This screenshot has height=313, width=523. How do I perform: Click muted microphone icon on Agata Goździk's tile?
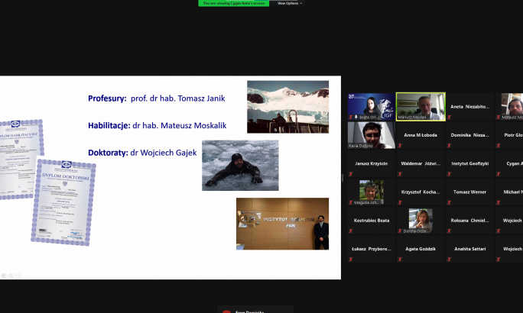click(x=400, y=260)
